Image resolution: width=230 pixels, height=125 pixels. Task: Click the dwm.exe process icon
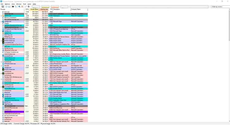[x=3, y=12]
